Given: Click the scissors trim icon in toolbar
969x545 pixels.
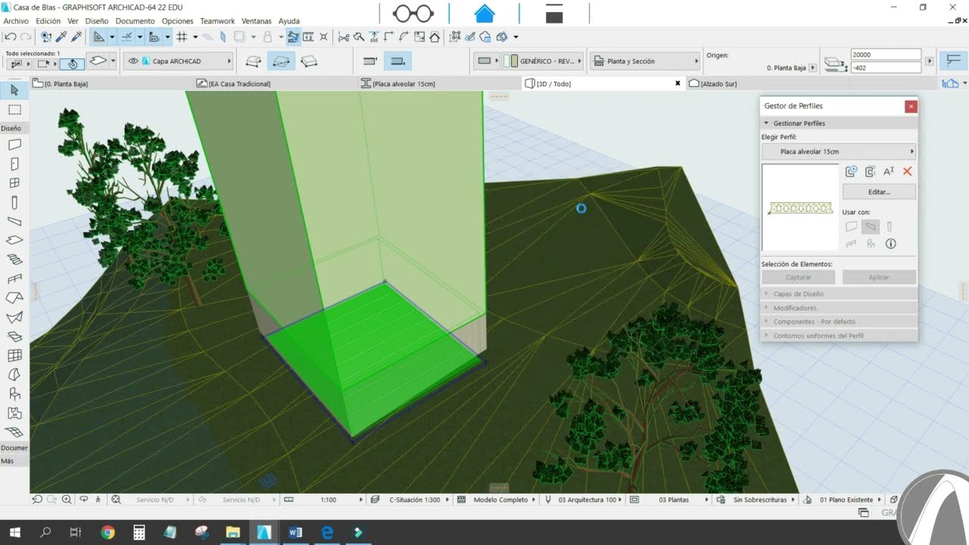Looking at the screenshot, I should pyautogui.click(x=343, y=36).
